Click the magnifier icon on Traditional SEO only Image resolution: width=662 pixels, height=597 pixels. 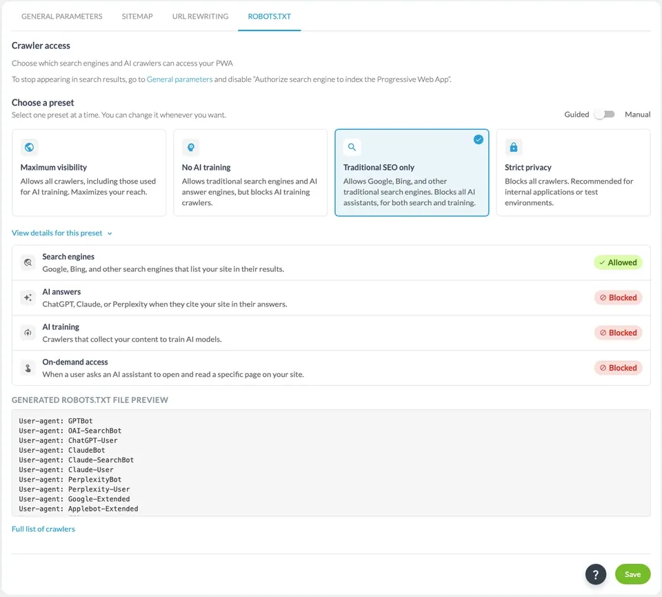(352, 147)
